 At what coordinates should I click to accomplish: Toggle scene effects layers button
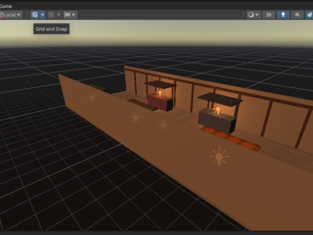pyautogui.click(x=309, y=15)
